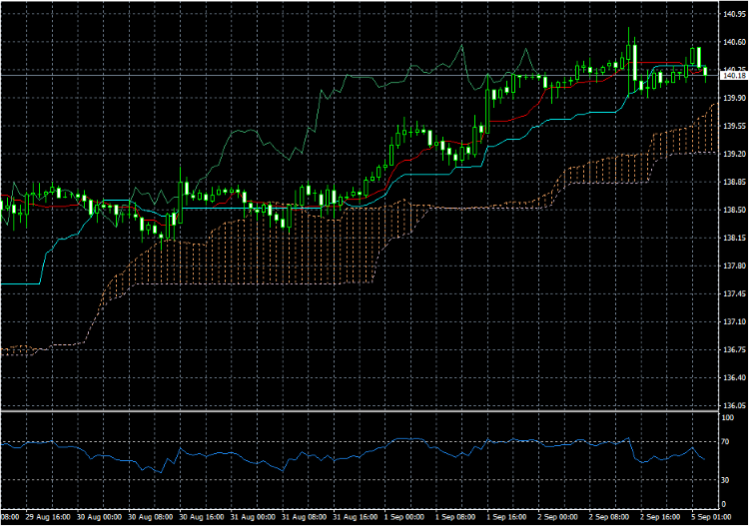Click the 2 Sep 16:00 time label
Screen dimensions: 749x526
tap(660, 517)
